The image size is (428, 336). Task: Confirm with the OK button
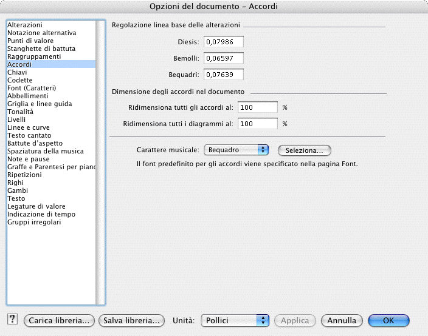click(388, 320)
